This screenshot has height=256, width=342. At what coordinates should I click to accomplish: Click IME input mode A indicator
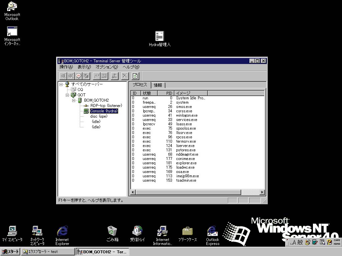(x=294, y=242)
